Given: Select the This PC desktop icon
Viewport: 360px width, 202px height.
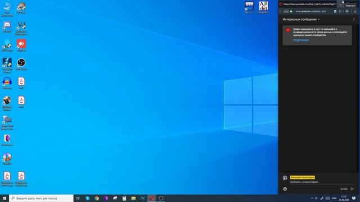Looking at the screenshot, I should pos(7,9).
